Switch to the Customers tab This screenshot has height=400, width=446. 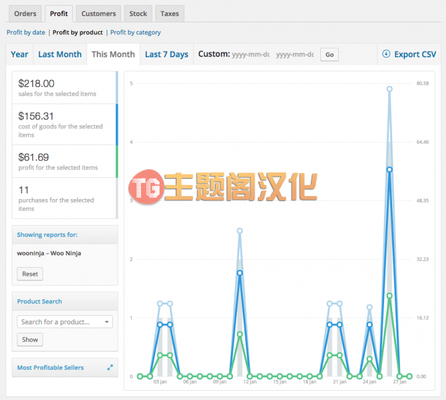[x=98, y=14]
